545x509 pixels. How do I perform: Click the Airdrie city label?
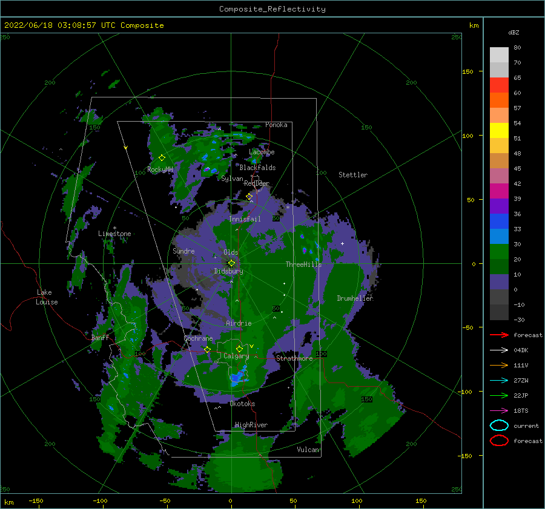pyautogui.click(x=239, y=323)
